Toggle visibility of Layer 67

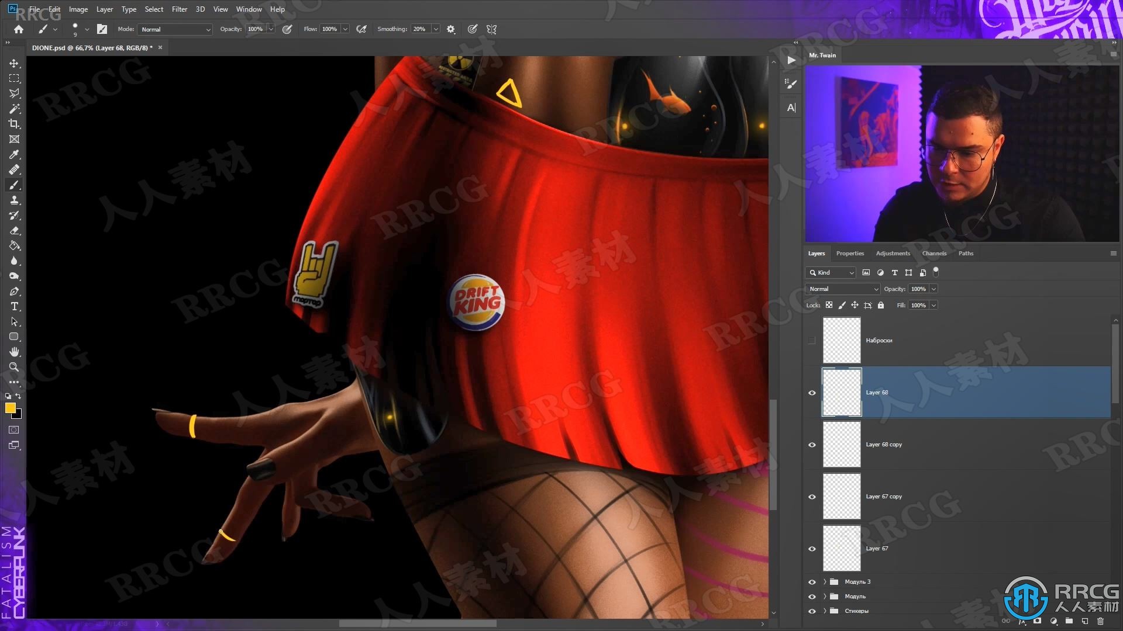[x=812, y=548]
